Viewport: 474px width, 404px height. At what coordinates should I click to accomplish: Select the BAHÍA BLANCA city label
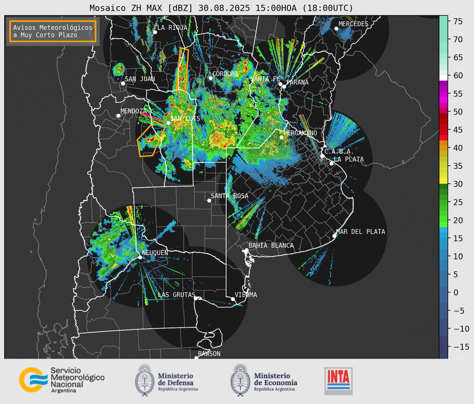tap(271, 246)
